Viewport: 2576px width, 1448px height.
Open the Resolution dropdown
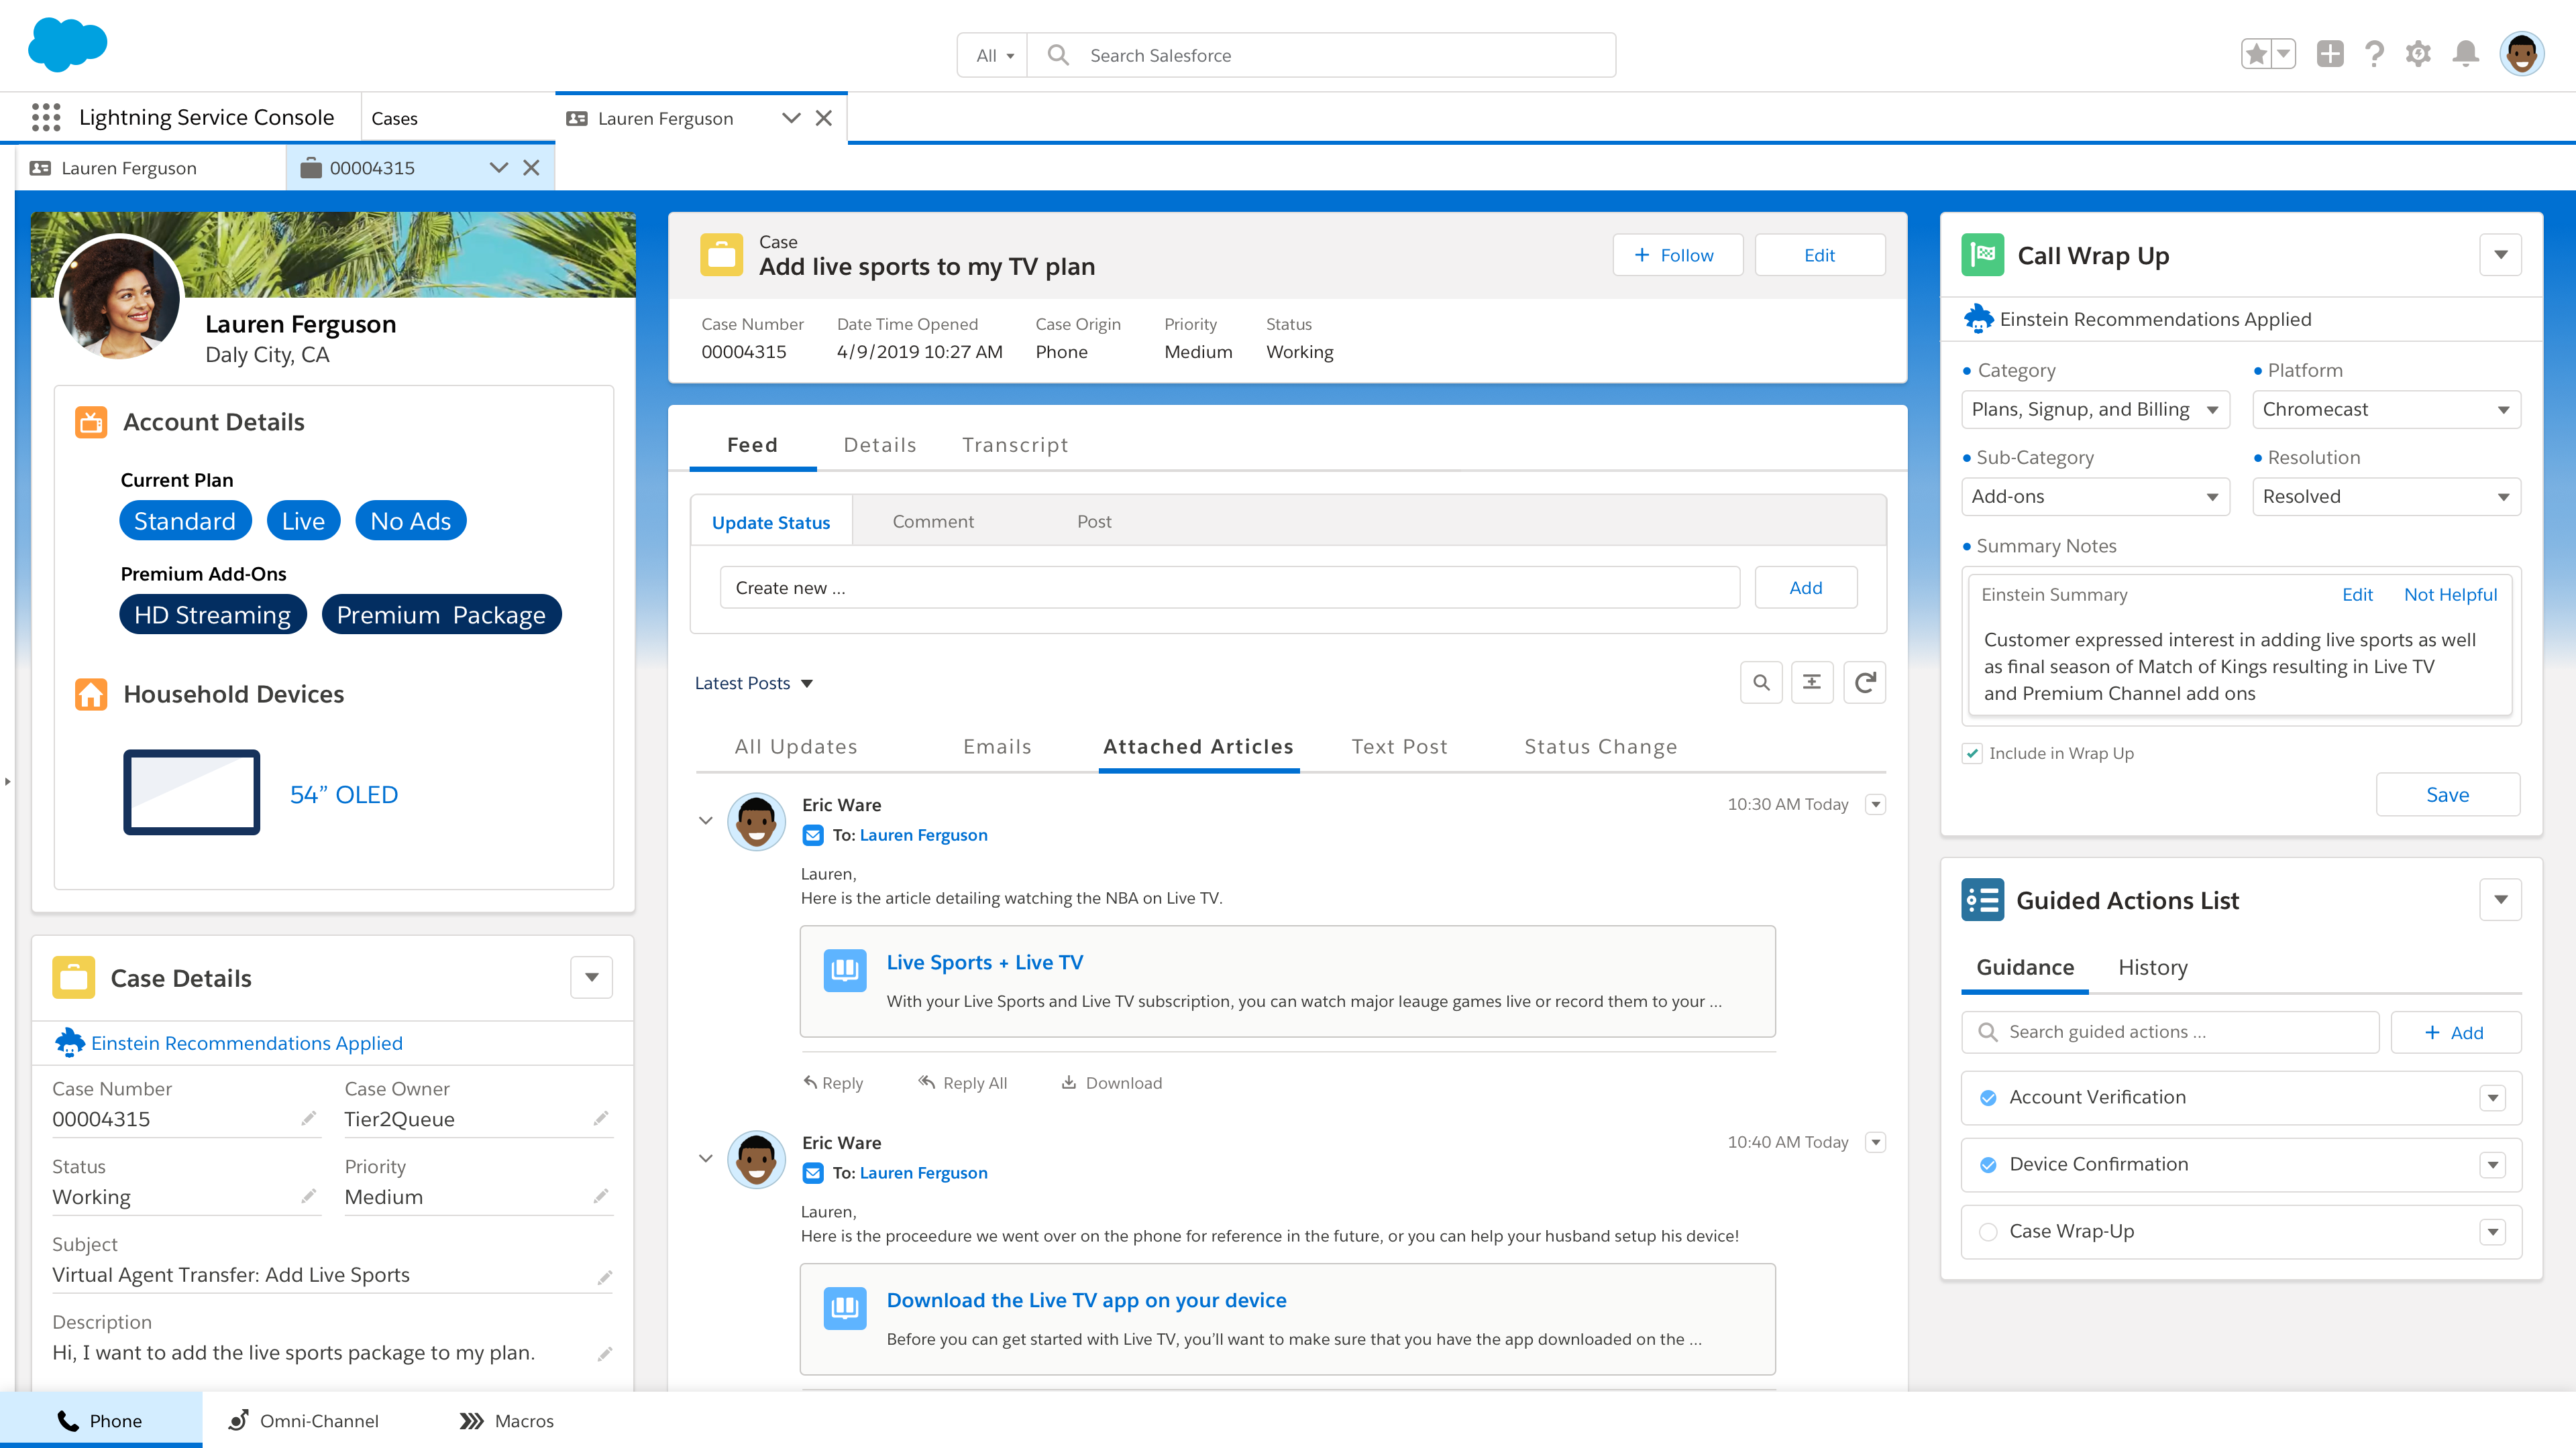[2386, 497]
